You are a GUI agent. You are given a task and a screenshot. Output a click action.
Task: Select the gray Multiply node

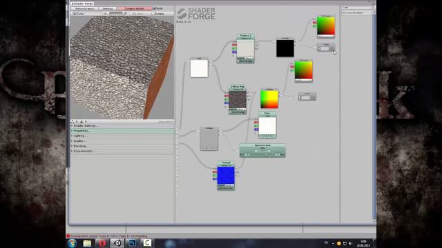(209, 138)
